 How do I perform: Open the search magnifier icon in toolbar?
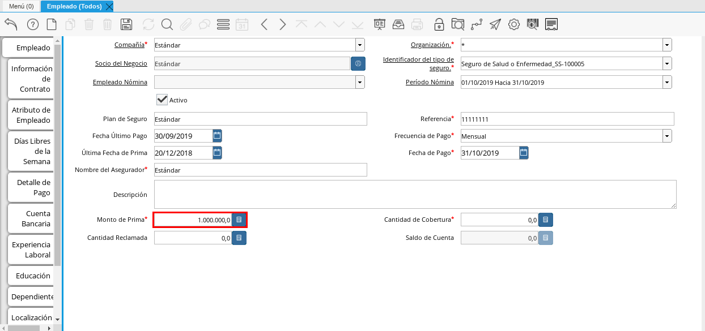pos(167,24)
